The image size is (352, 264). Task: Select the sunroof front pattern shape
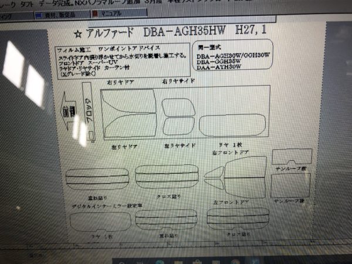[292, 157]
